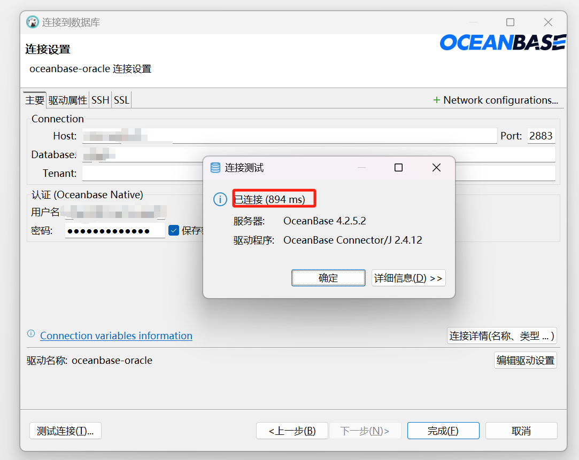Add Network configurations via plus link
The height and width of the screenshot is (460, 579).
pos(496,100)
